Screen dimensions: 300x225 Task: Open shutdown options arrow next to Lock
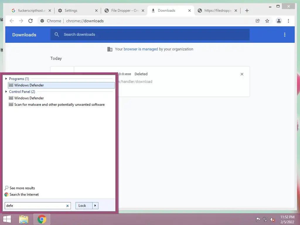tap(95, 206)
